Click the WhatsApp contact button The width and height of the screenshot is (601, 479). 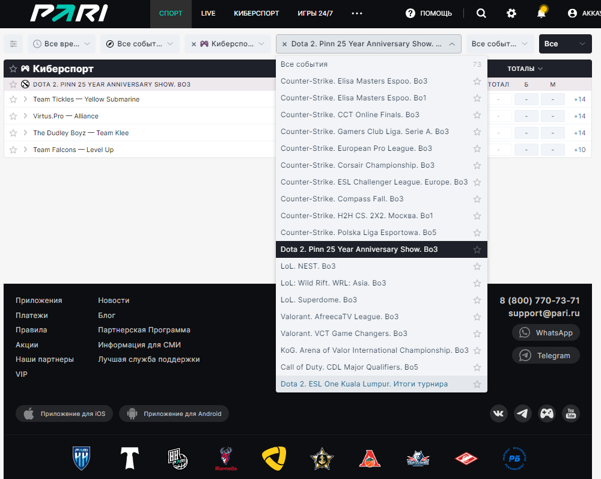tap(546, 332)
